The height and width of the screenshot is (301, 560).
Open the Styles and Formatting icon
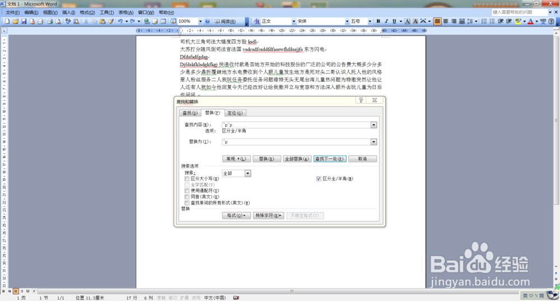click(256, 21)
